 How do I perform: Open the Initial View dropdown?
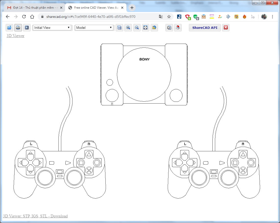[52, 28]
